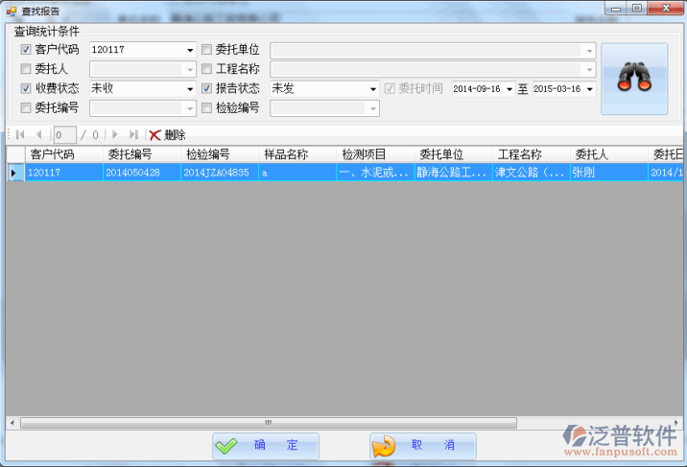Select the 静海公路工... cell
The image size is (687, 467).
coord(454,173)
